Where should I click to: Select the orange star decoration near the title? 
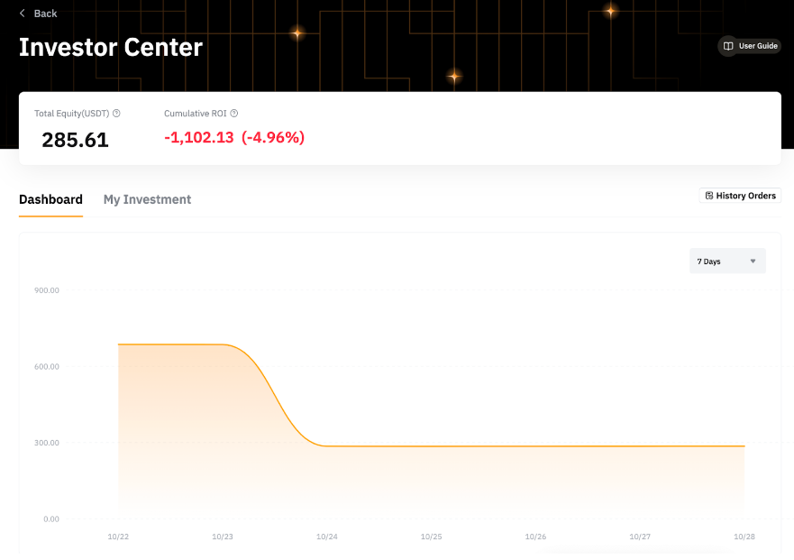tap(297, 34)
